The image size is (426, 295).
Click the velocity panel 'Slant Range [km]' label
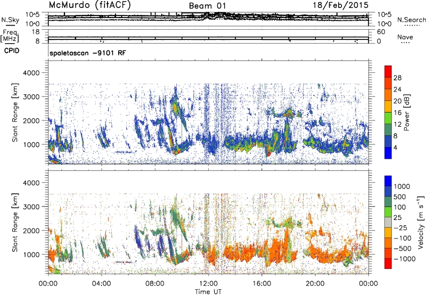click(15, 222)
